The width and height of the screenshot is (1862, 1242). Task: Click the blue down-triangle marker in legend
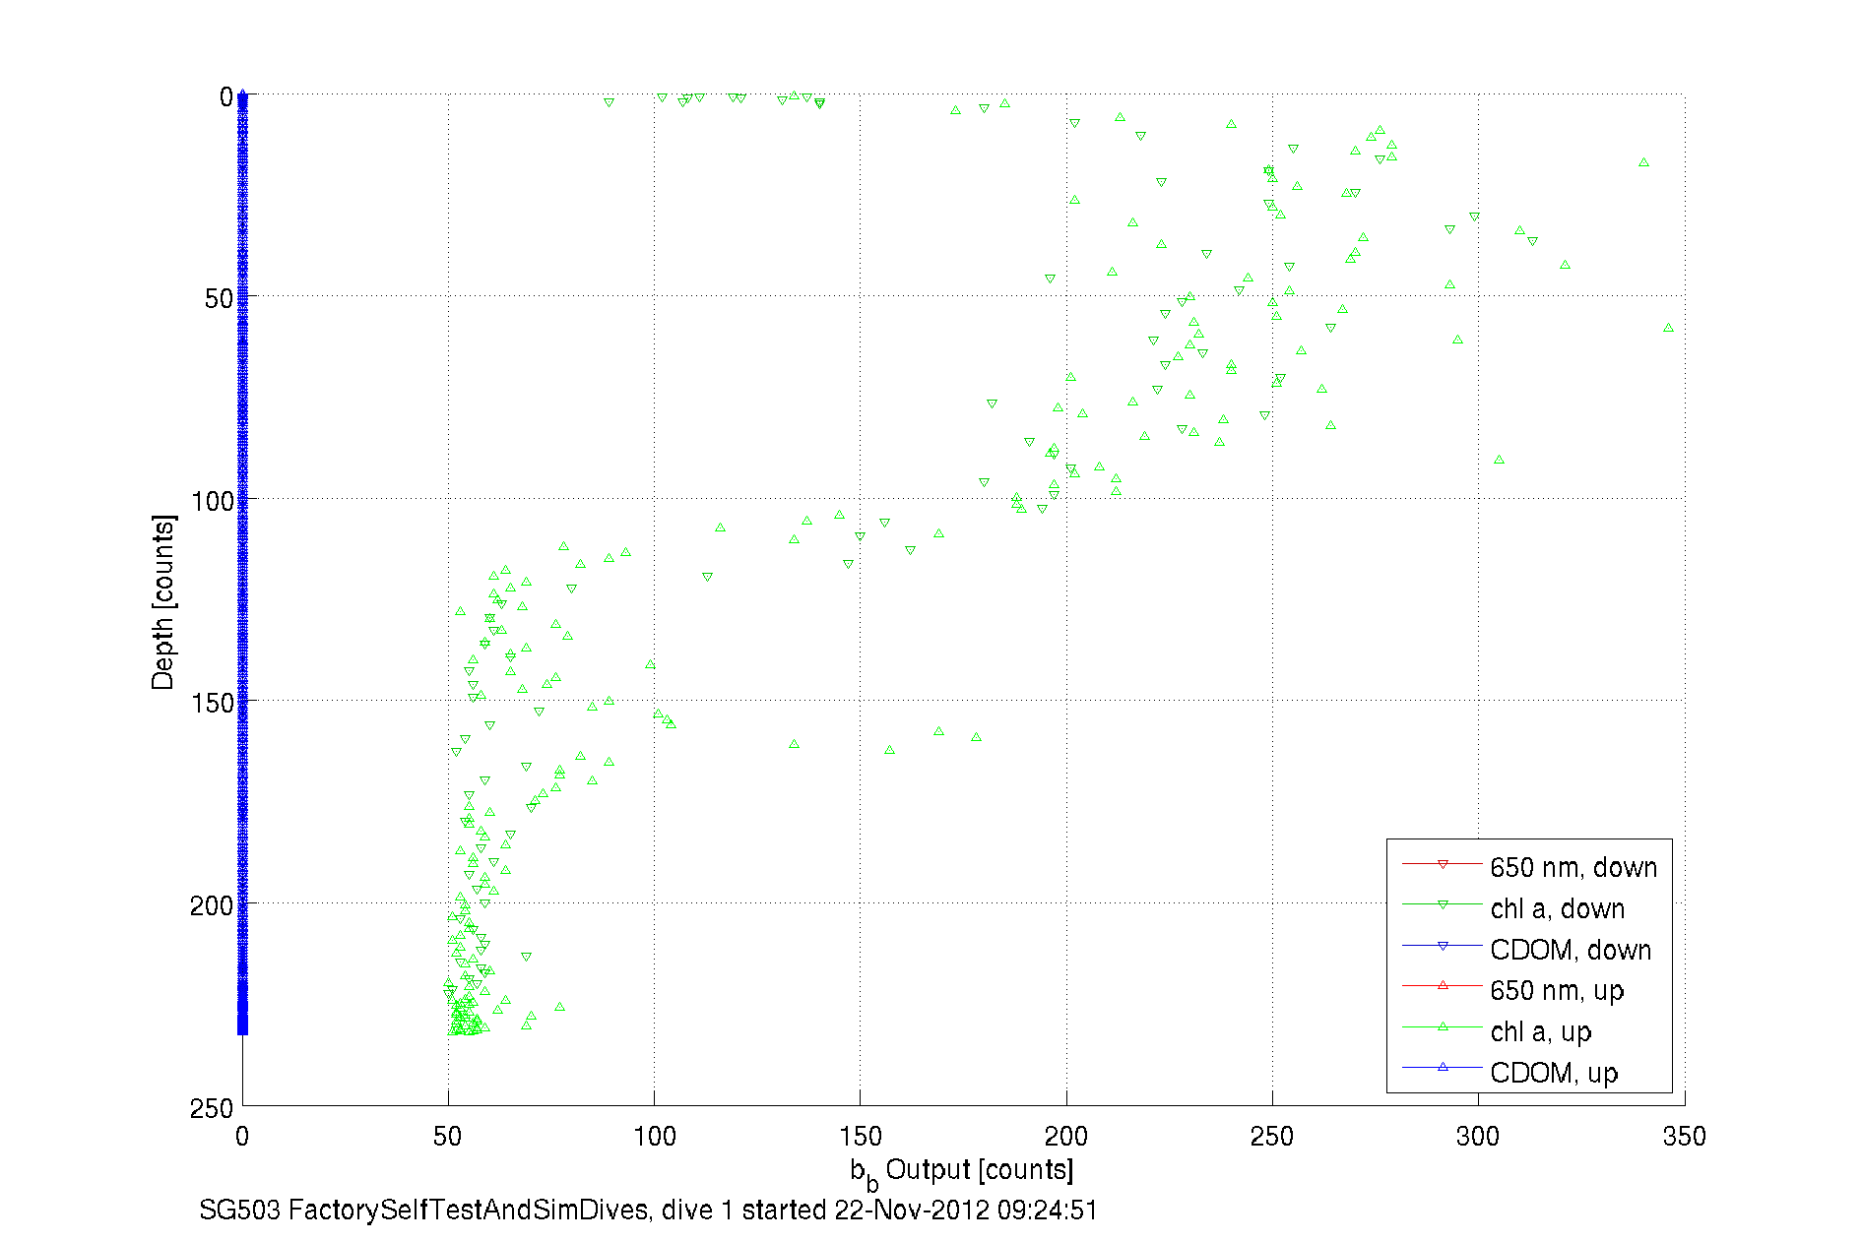point(1443,946)
